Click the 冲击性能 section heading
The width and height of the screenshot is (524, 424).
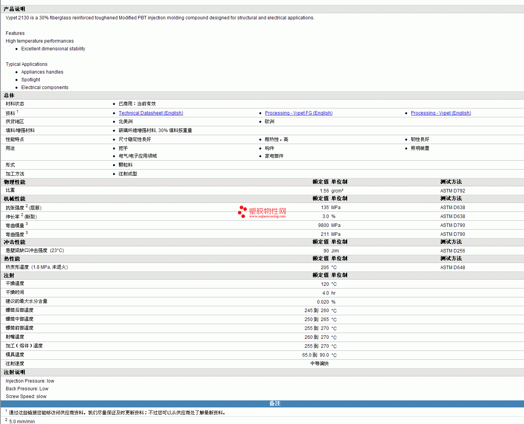(15, 242)
